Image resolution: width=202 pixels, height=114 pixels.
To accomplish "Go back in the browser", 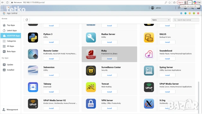I will pos(3,2).
